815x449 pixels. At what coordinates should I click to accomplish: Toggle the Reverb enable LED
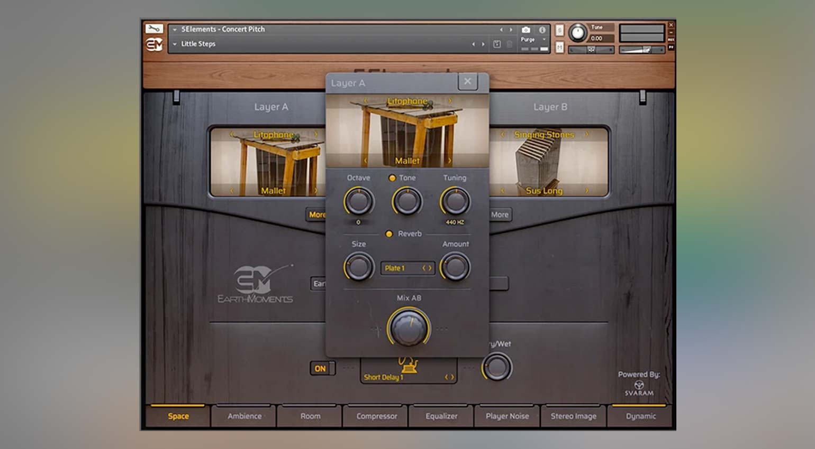[x=389, y=234]
